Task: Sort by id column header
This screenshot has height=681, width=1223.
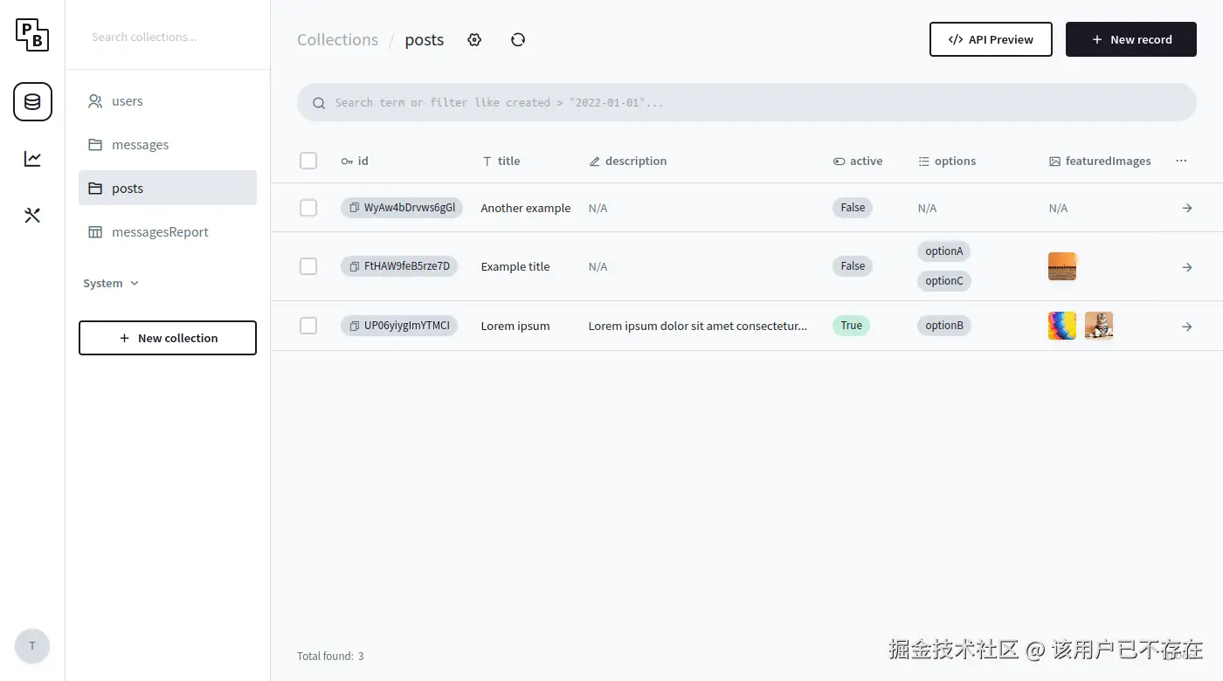Action: 355,161
